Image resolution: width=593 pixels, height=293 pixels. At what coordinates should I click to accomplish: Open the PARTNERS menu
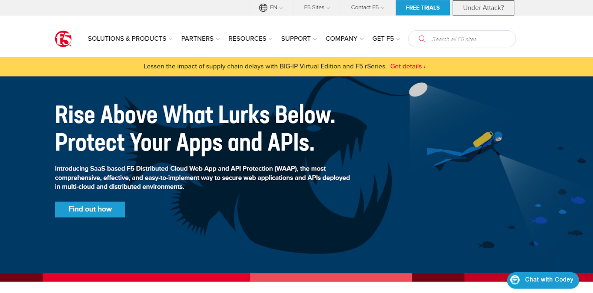point(197,39)
